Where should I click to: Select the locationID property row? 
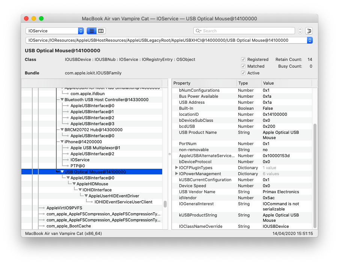[x=242, y=114]
